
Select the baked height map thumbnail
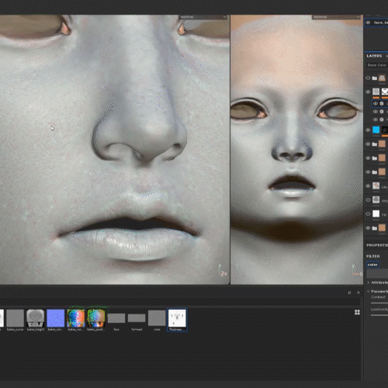click(x=36, y=318)
